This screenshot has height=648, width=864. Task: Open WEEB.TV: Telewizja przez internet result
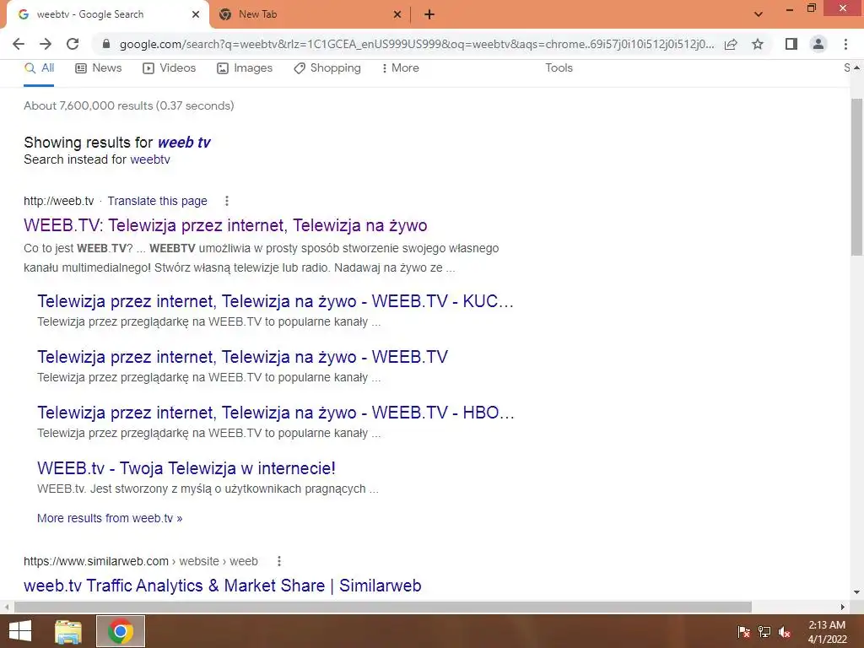225,225
